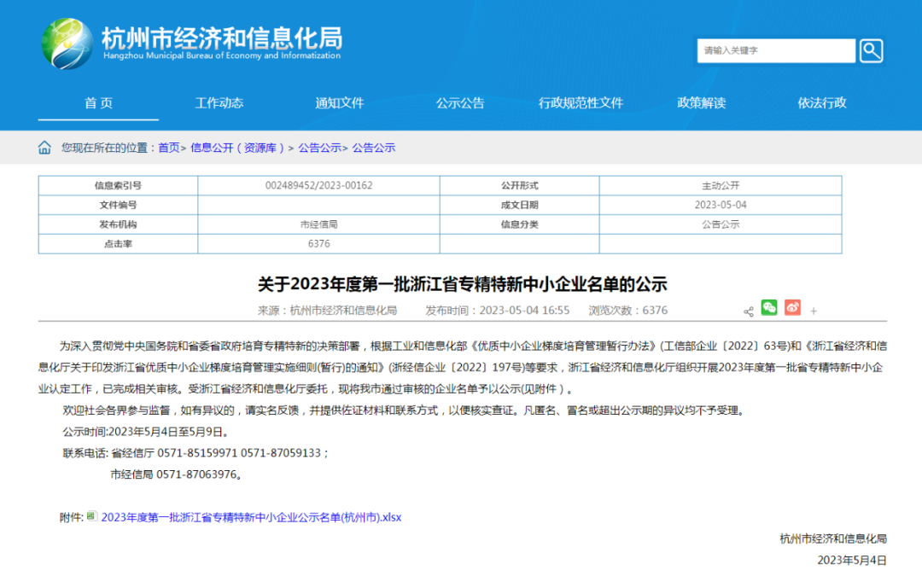Open the 工作动态 navigation tab
Viewport: 922px width, 576px height.
click(x=219, y=103)
